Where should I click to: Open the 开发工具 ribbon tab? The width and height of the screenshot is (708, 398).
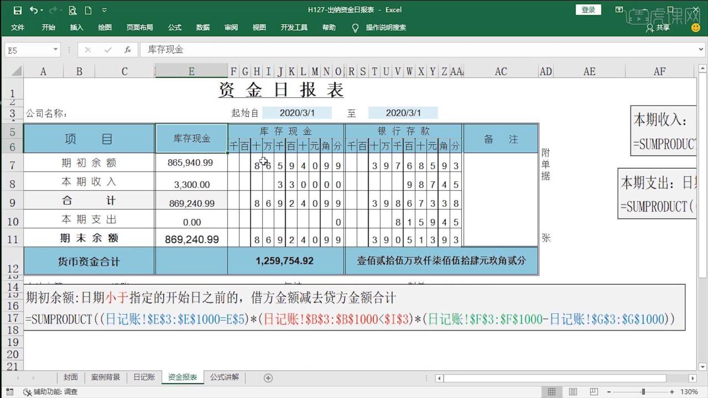point(294,27)
